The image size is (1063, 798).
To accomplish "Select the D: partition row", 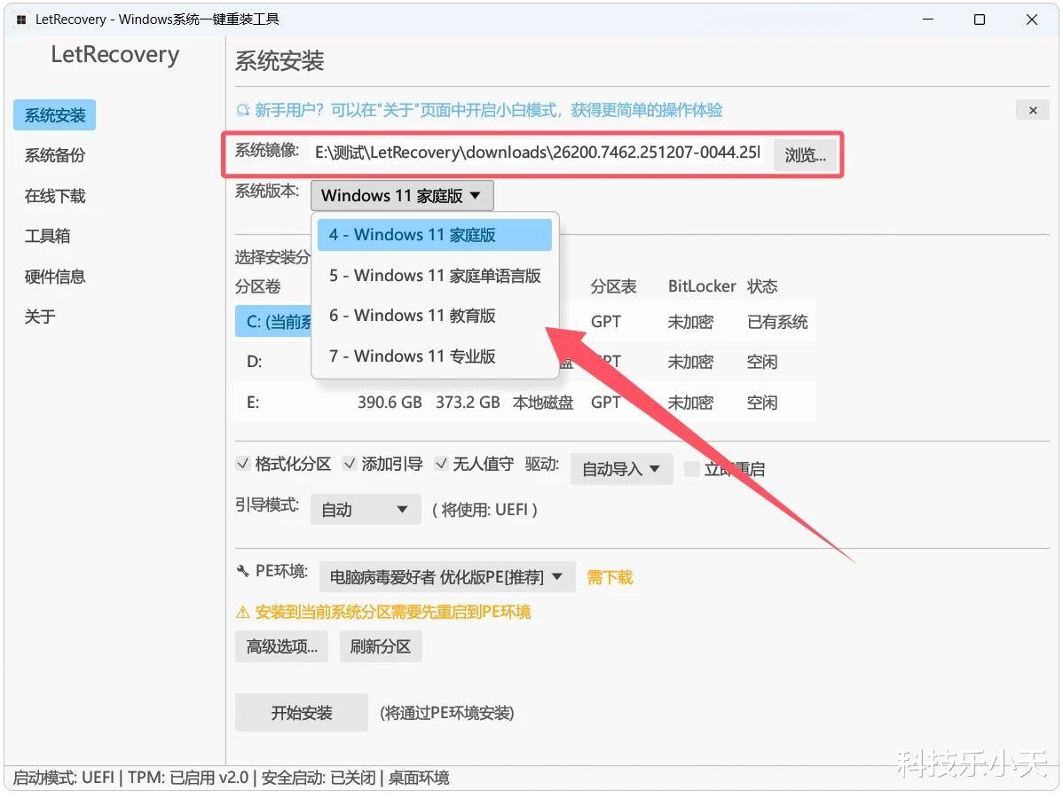I will [x=525, y=362].
